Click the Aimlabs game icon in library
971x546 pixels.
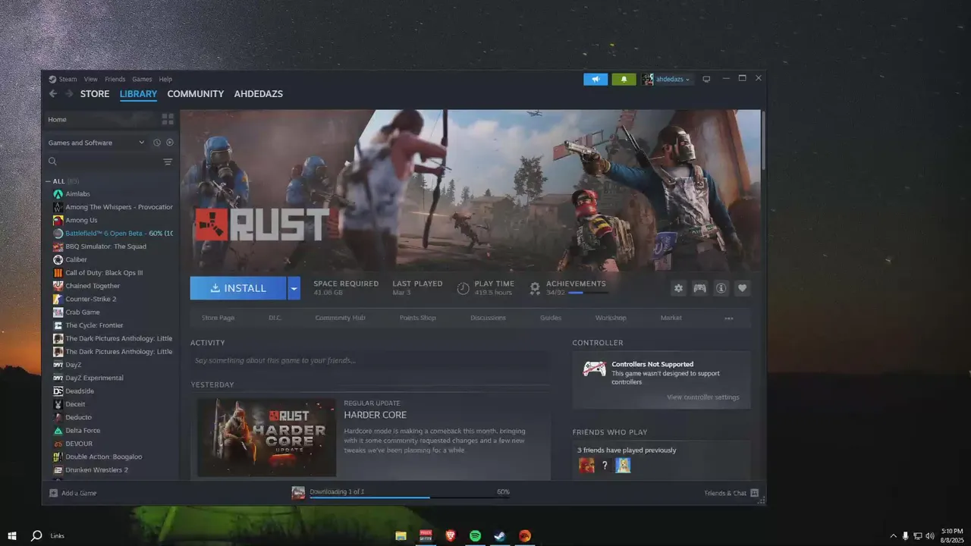tap(58, 194)
